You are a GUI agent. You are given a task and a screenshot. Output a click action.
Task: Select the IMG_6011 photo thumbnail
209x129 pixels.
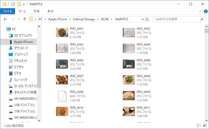[129, 112]
